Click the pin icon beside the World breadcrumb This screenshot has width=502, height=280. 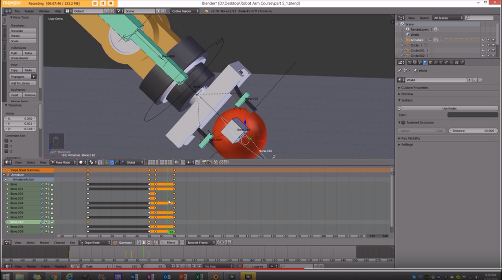(399, 70)
